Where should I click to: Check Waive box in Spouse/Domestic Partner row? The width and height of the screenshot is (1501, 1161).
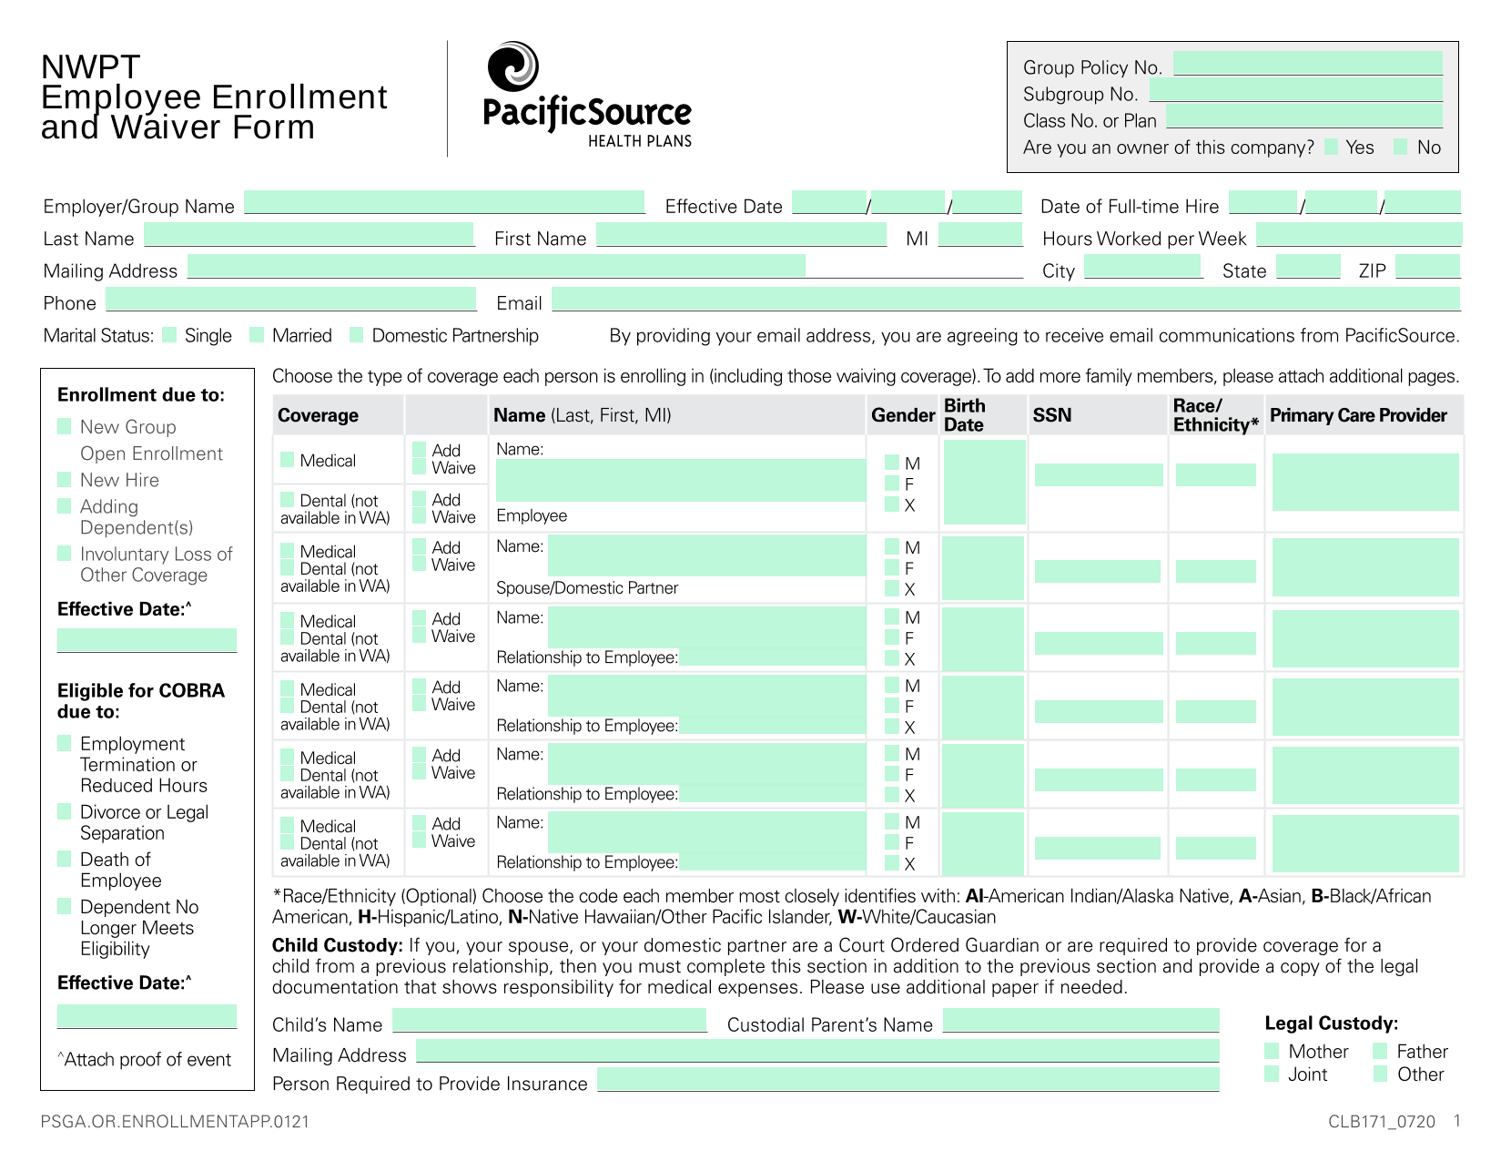420,564
